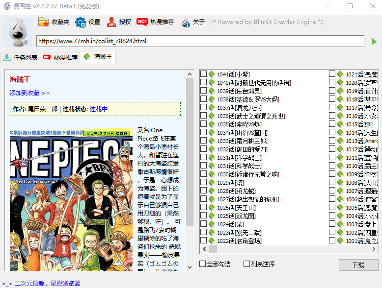Check the box for 1020话 chapter
Screen dimensions: 382x288
click(332, 82)
